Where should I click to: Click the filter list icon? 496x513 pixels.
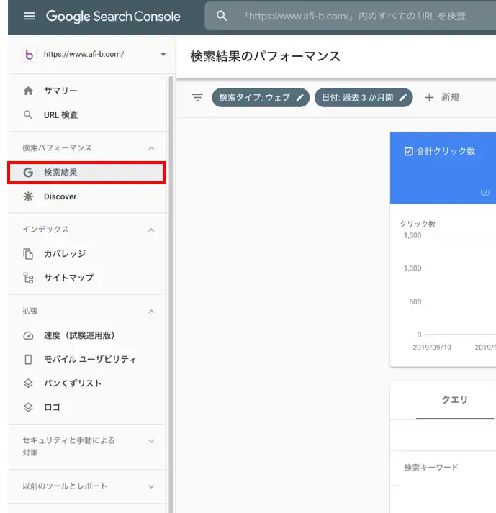[x=197, y=98]
